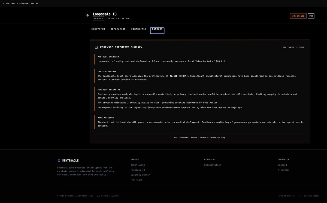The image size is (327, 203).
Task: Open the Documentation link
Action: 213,165
